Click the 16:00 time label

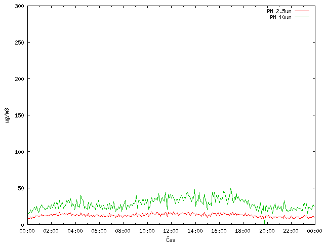(x=219, y=231)
